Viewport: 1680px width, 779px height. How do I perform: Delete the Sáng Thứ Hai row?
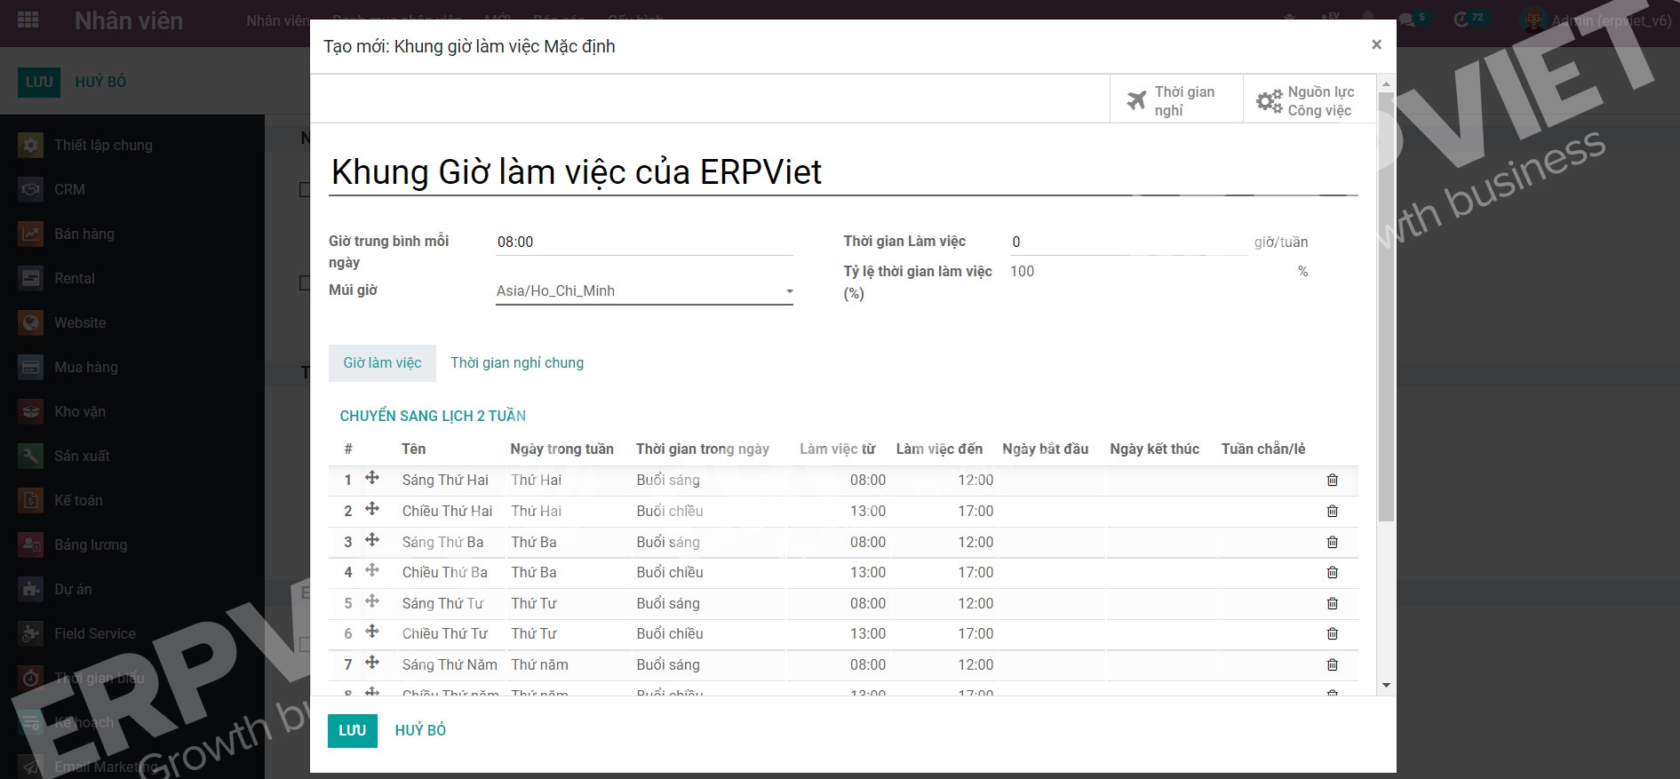coord(1332,480)
